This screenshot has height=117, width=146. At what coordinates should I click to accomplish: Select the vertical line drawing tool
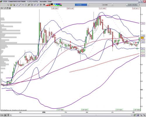click(26, 5)
